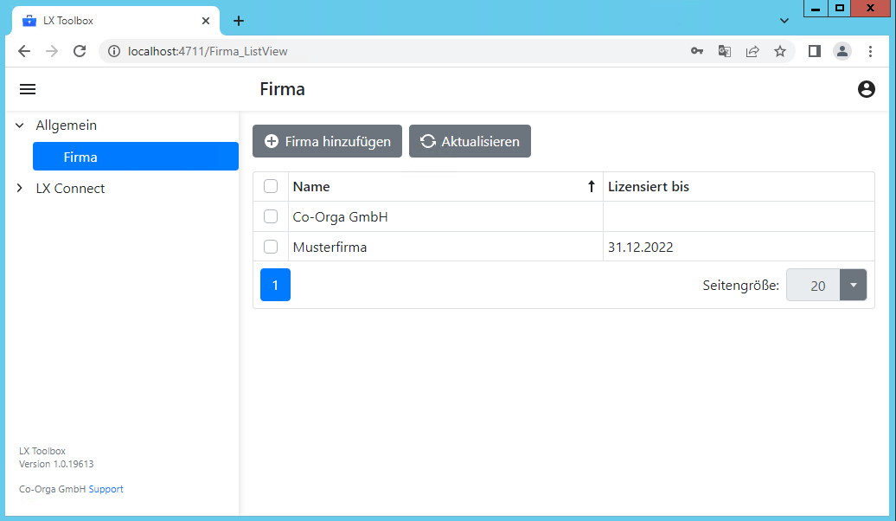This screenshot has height=521, width=896.
Task: Bookmark this page with the star icon
Action: 779,51
